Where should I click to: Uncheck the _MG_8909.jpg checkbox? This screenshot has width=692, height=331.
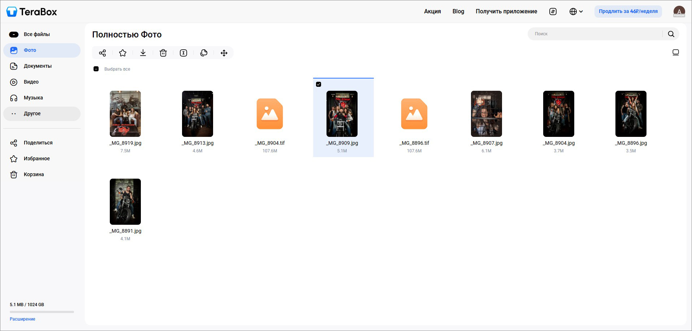point(319,84)
